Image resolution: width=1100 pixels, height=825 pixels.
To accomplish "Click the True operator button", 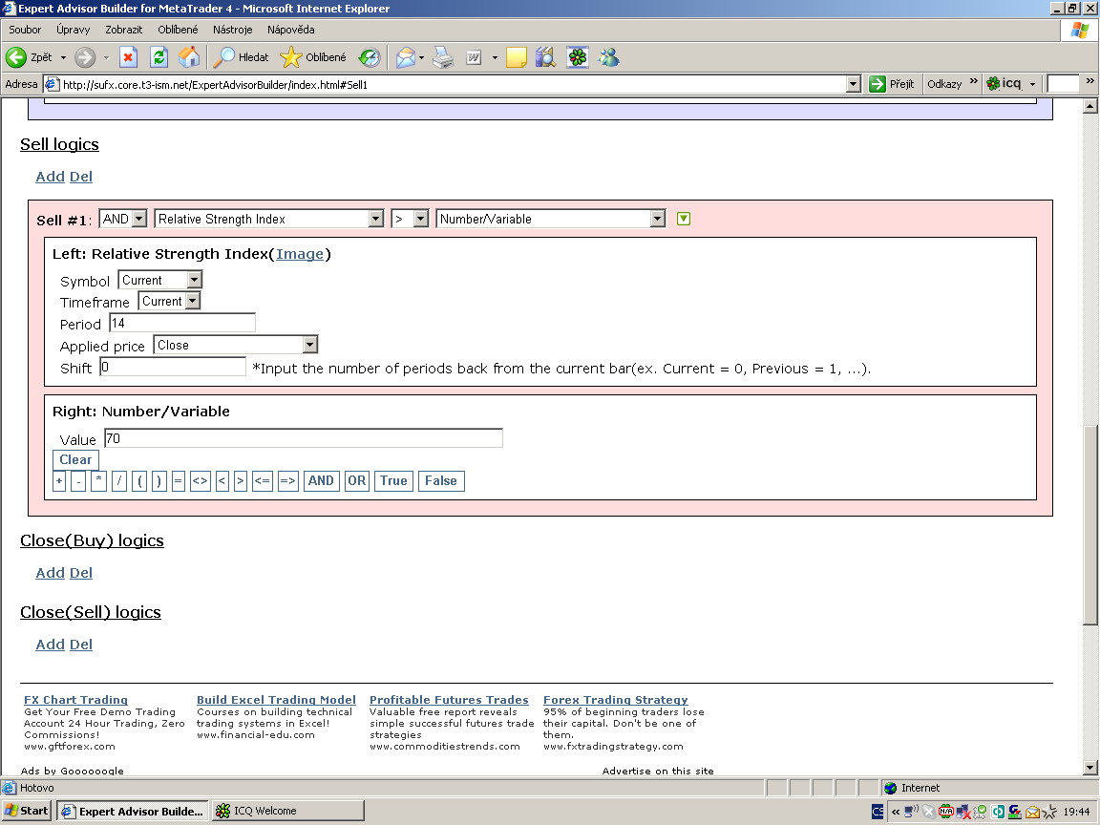I will pos(393,481).
